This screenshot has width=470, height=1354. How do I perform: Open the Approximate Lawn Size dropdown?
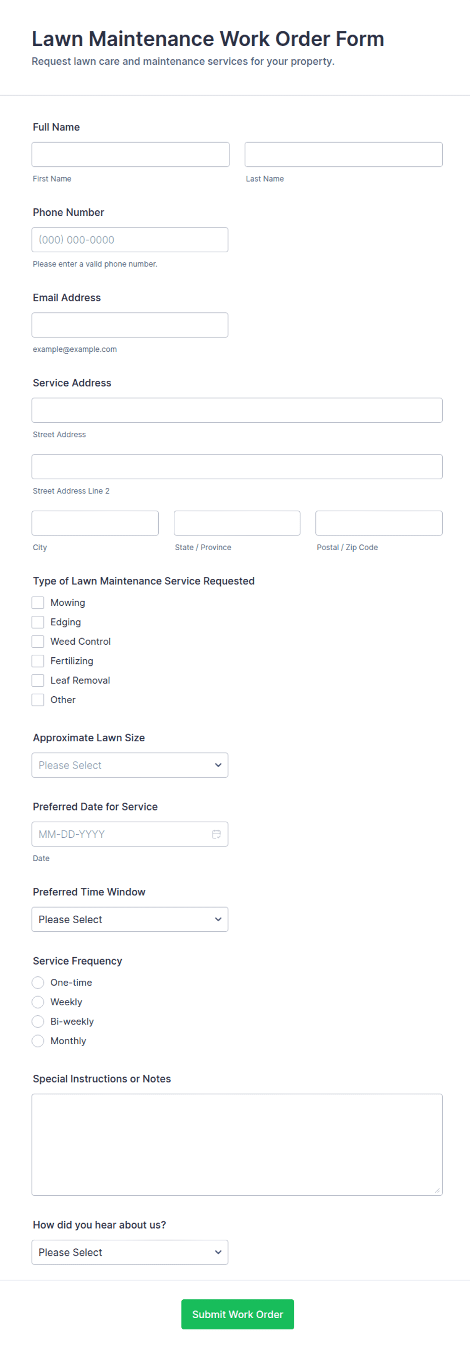pyautogui.click(x=130, y=765)
